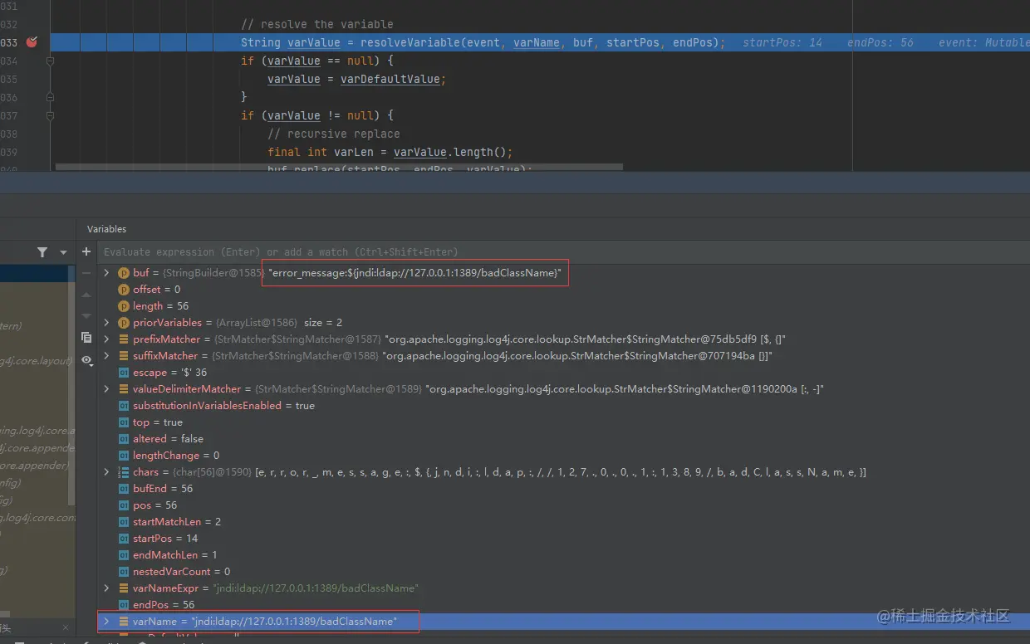Click the buf value 'error_message:${jndi...' string
1030x644 pixels.
click(x=415, y=272)
